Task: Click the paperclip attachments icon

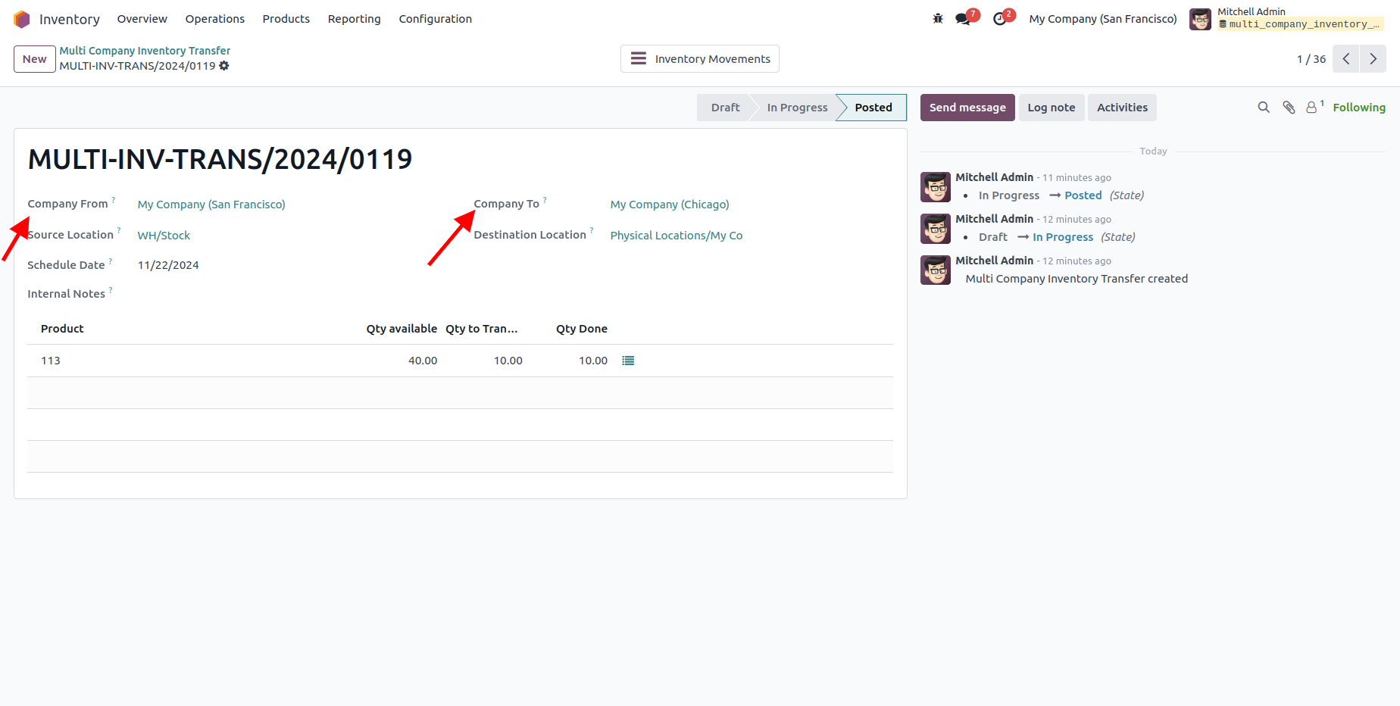Action: click(1289, 108)
